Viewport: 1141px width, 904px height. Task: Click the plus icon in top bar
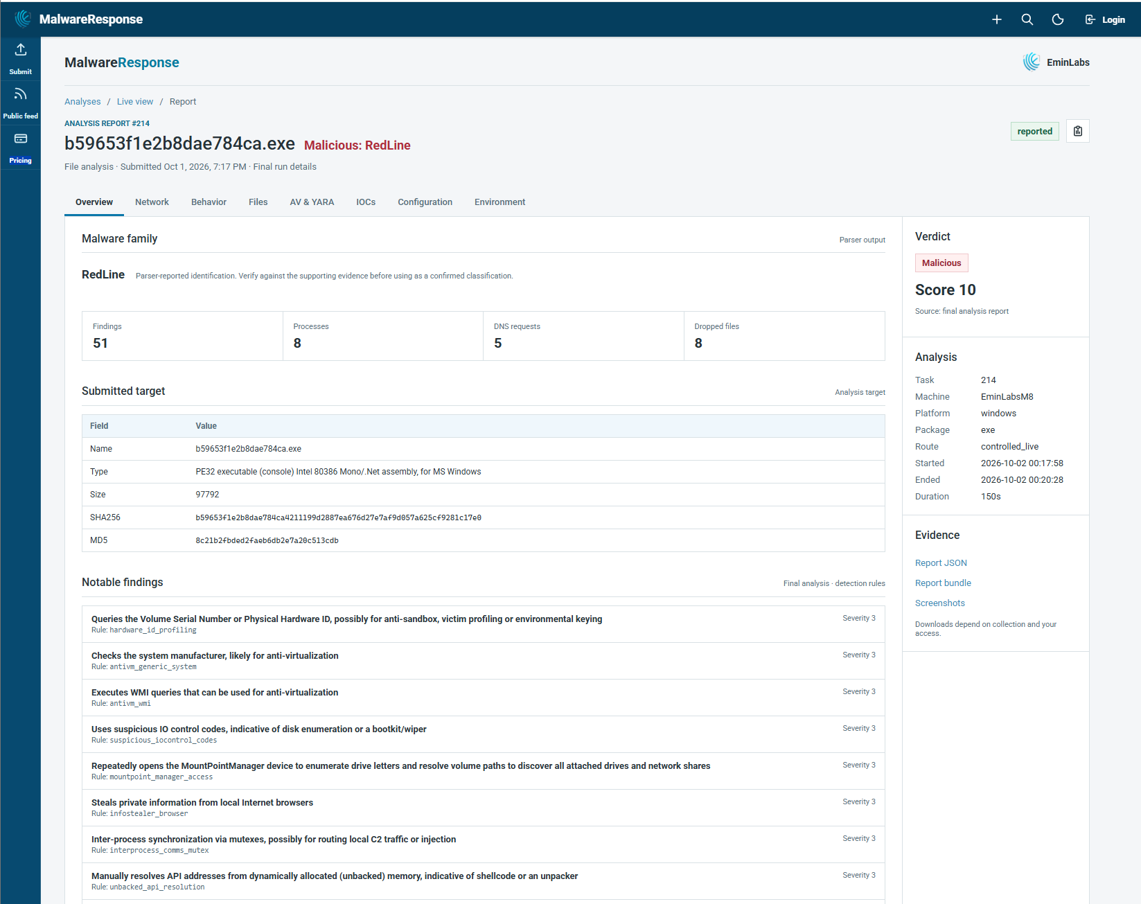pyautogui.click(x=997, y=19)
